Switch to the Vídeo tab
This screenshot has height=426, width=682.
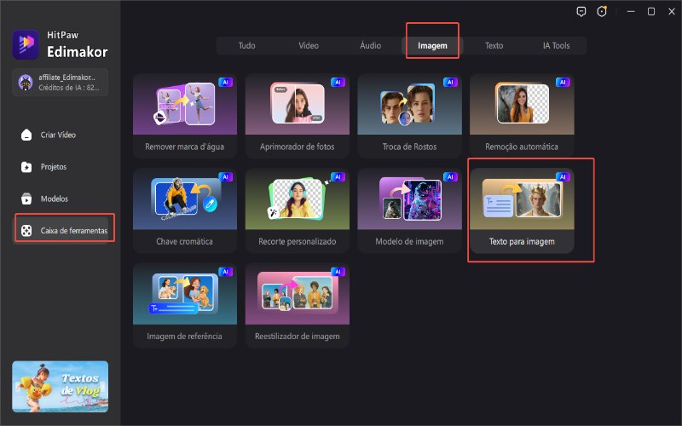309,45
